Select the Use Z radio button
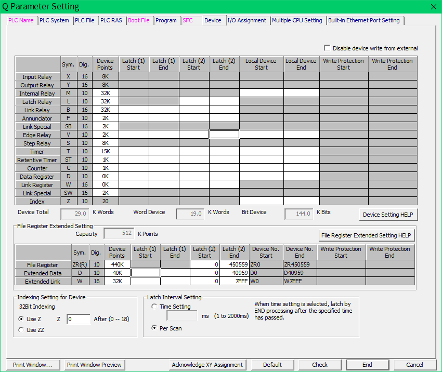This screenshot has height=372, width=442. pos(21,319)
